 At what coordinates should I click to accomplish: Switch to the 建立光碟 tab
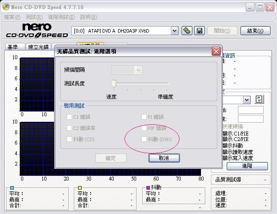[x=38, y=47]
